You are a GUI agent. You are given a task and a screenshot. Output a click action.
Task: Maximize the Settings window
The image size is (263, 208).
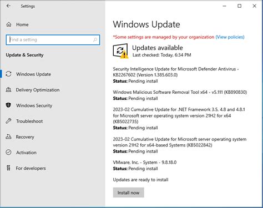(x=239, y=6)
